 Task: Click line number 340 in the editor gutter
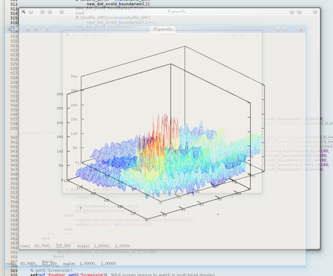coord(14,137)
